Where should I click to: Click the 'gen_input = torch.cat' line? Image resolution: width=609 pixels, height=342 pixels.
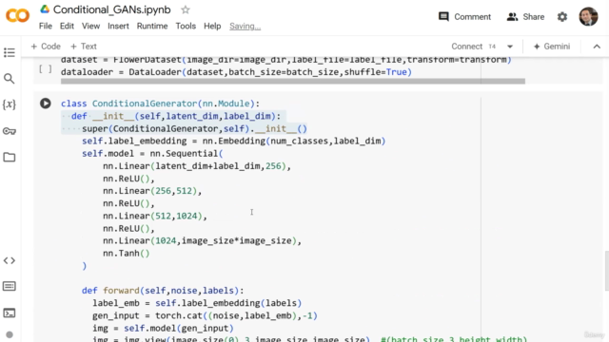(x=205, y=315)
